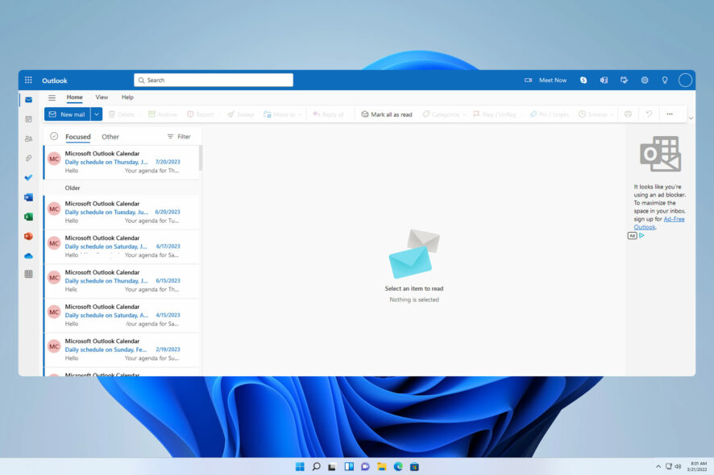Screen dimensions: 714x475
Task: Expand the New mail split-button dropdown
Action: pos(96,114)
